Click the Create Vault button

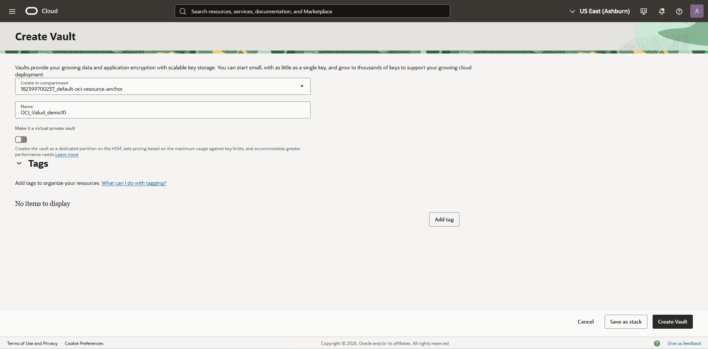[673, 322]
